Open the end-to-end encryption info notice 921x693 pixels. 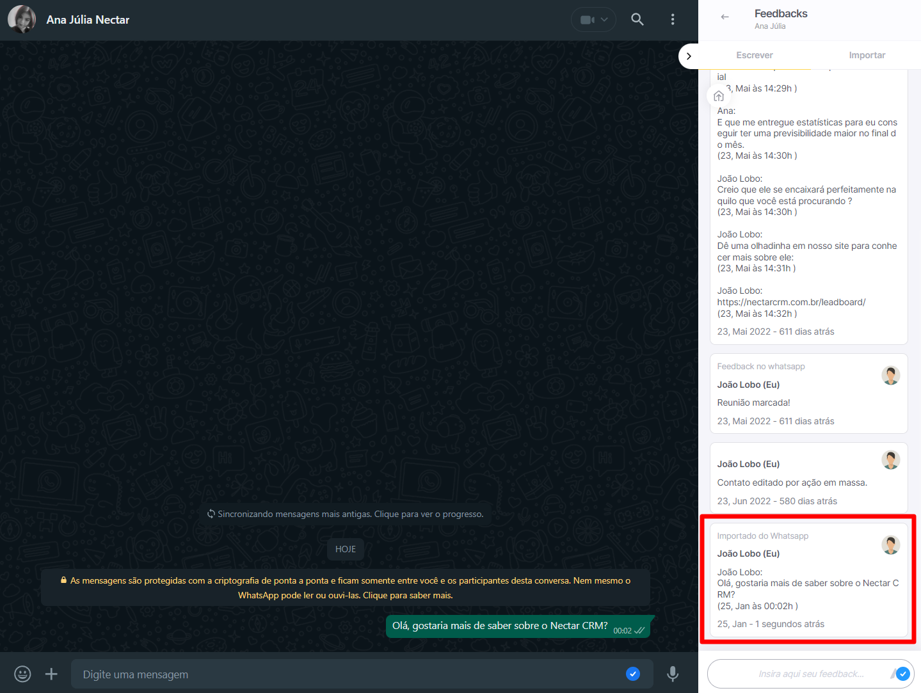click(346, 588)
